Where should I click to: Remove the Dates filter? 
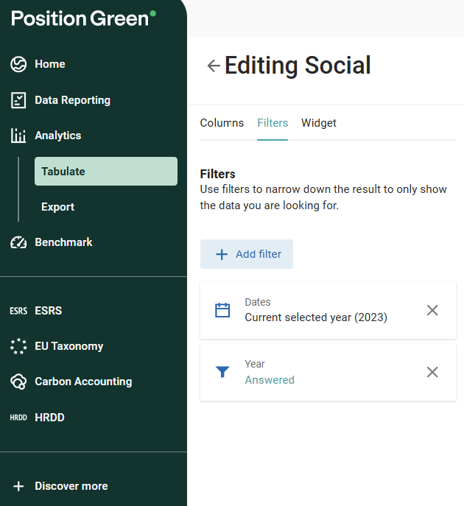[x=432, y=310]
